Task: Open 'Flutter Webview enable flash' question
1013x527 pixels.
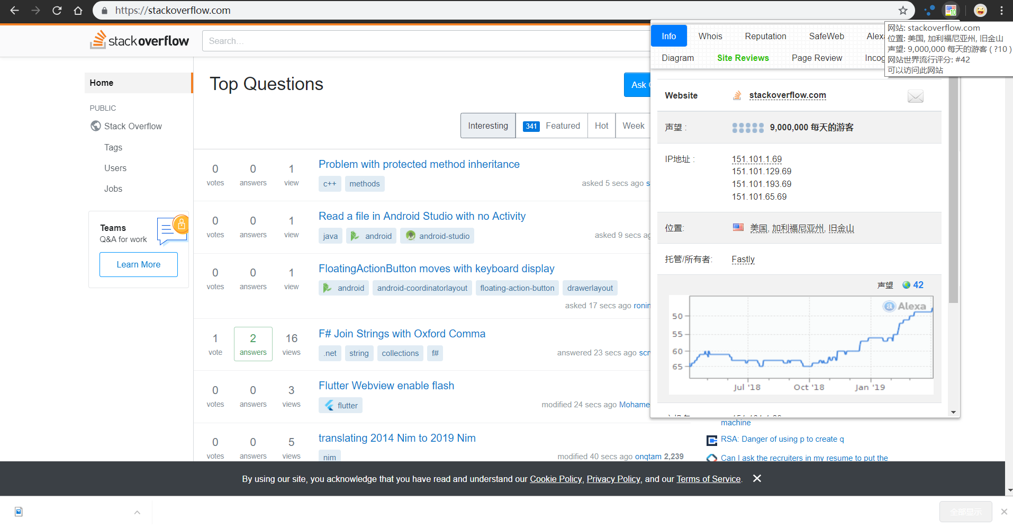Action: pyautogui.click(x=386, y=386)
